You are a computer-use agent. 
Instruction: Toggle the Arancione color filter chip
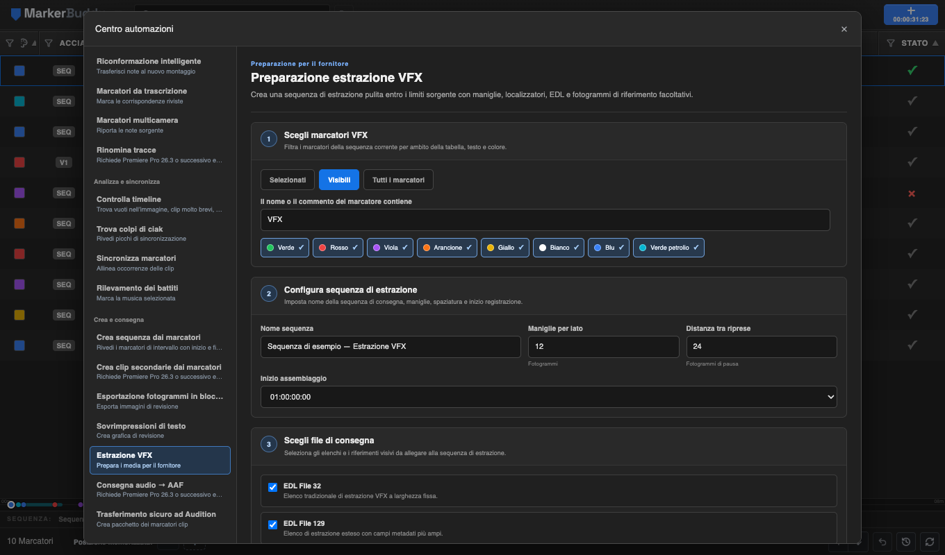[447, 248]
